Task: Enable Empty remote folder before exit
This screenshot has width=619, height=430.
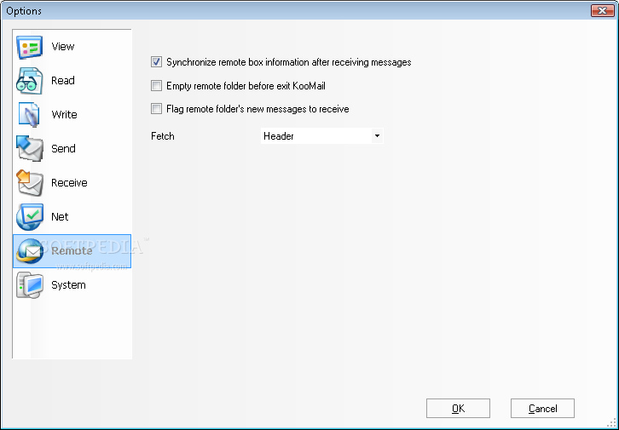Action: pyautogui.click(x=156, y=85)
